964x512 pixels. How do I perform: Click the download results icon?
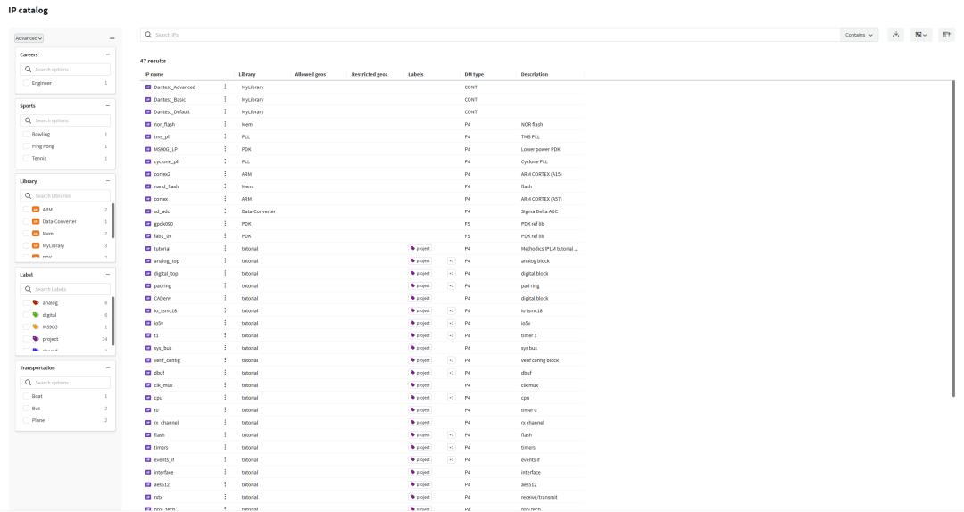pos(896,35)
